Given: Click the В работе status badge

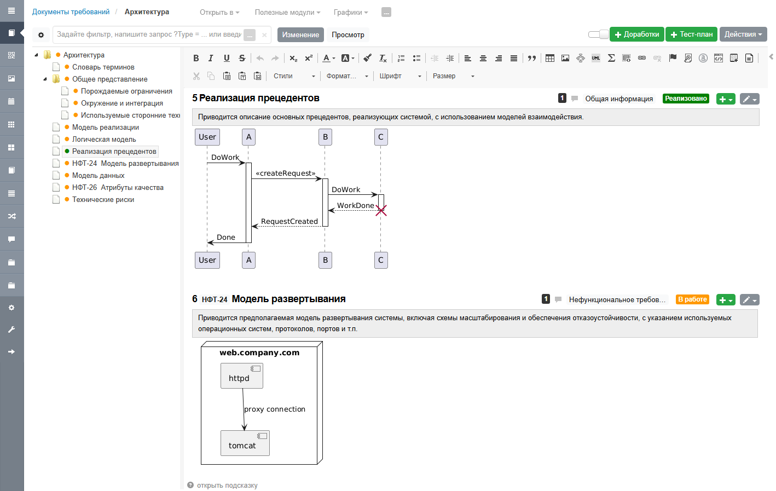Looking at the screenshot, I should 692,299.
